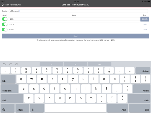Toggle send switch for 1-25%

[x=5, y=19]
